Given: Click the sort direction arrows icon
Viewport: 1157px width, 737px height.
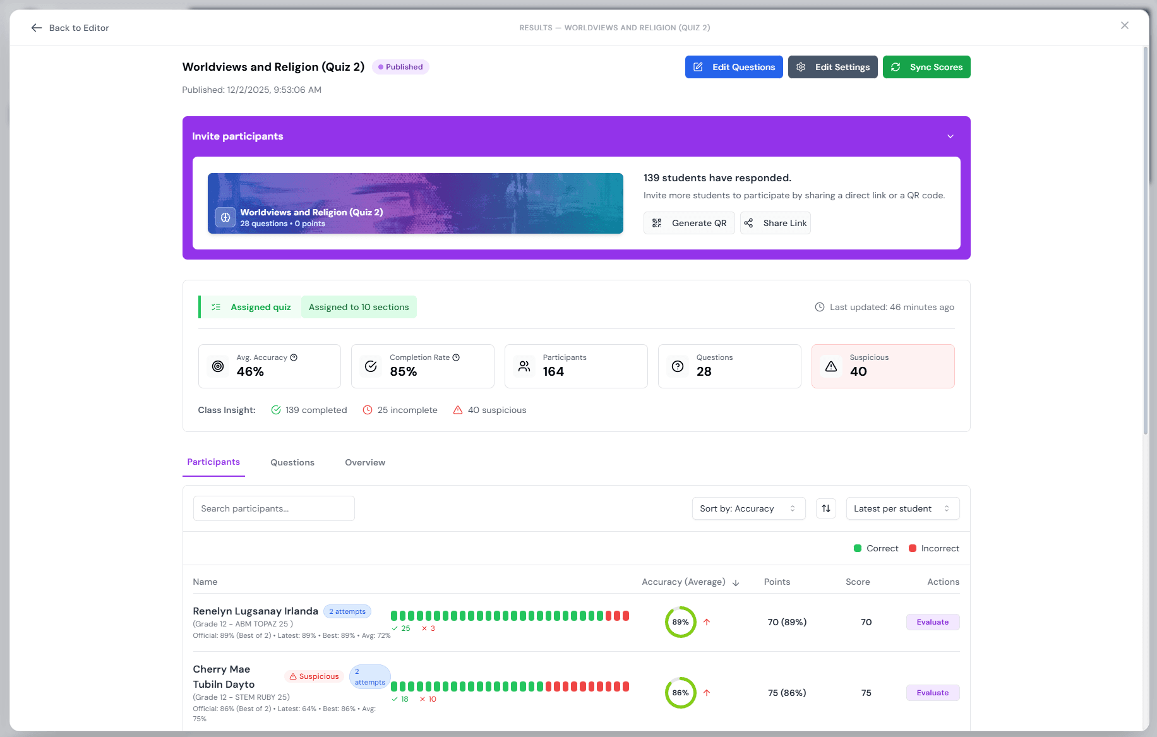Looking at the screenshot, I should 825,508.
